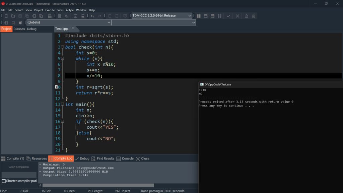Image resolution: width=343 pixels, height=193 pixels.
Task: Click the bookmark marker on line 10
Action: (56, 87)
